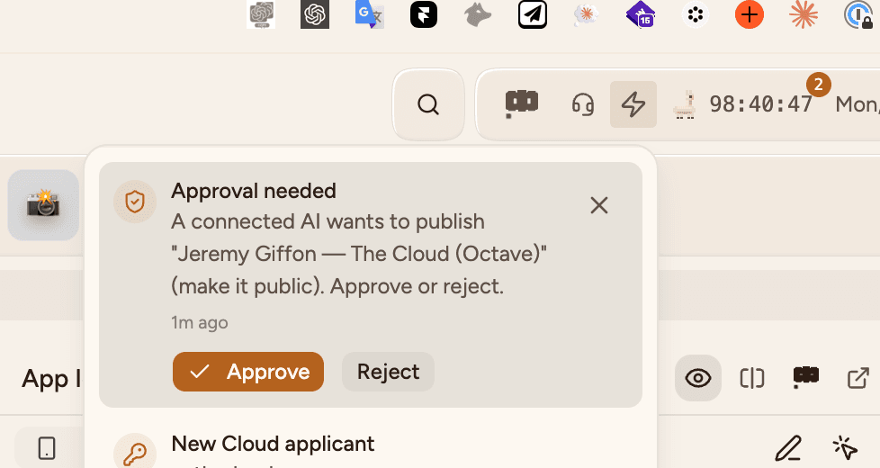Open Google Translate menu bar icon
The image size is (880, 468).
(369, 14)
